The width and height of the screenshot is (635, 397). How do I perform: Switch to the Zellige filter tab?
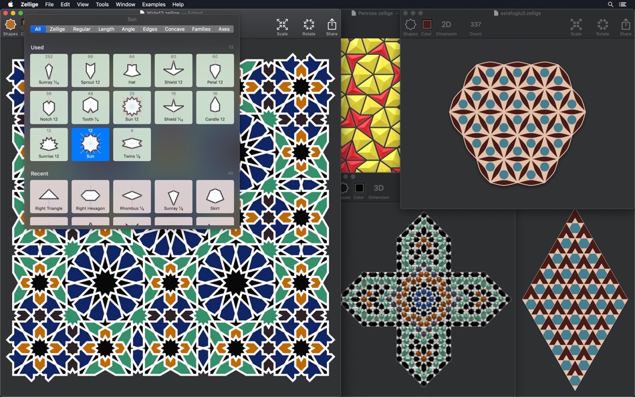click(57, 29)
